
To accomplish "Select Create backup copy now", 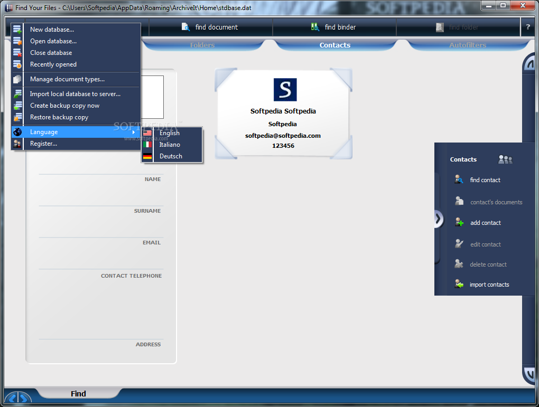I will (76, 106).
